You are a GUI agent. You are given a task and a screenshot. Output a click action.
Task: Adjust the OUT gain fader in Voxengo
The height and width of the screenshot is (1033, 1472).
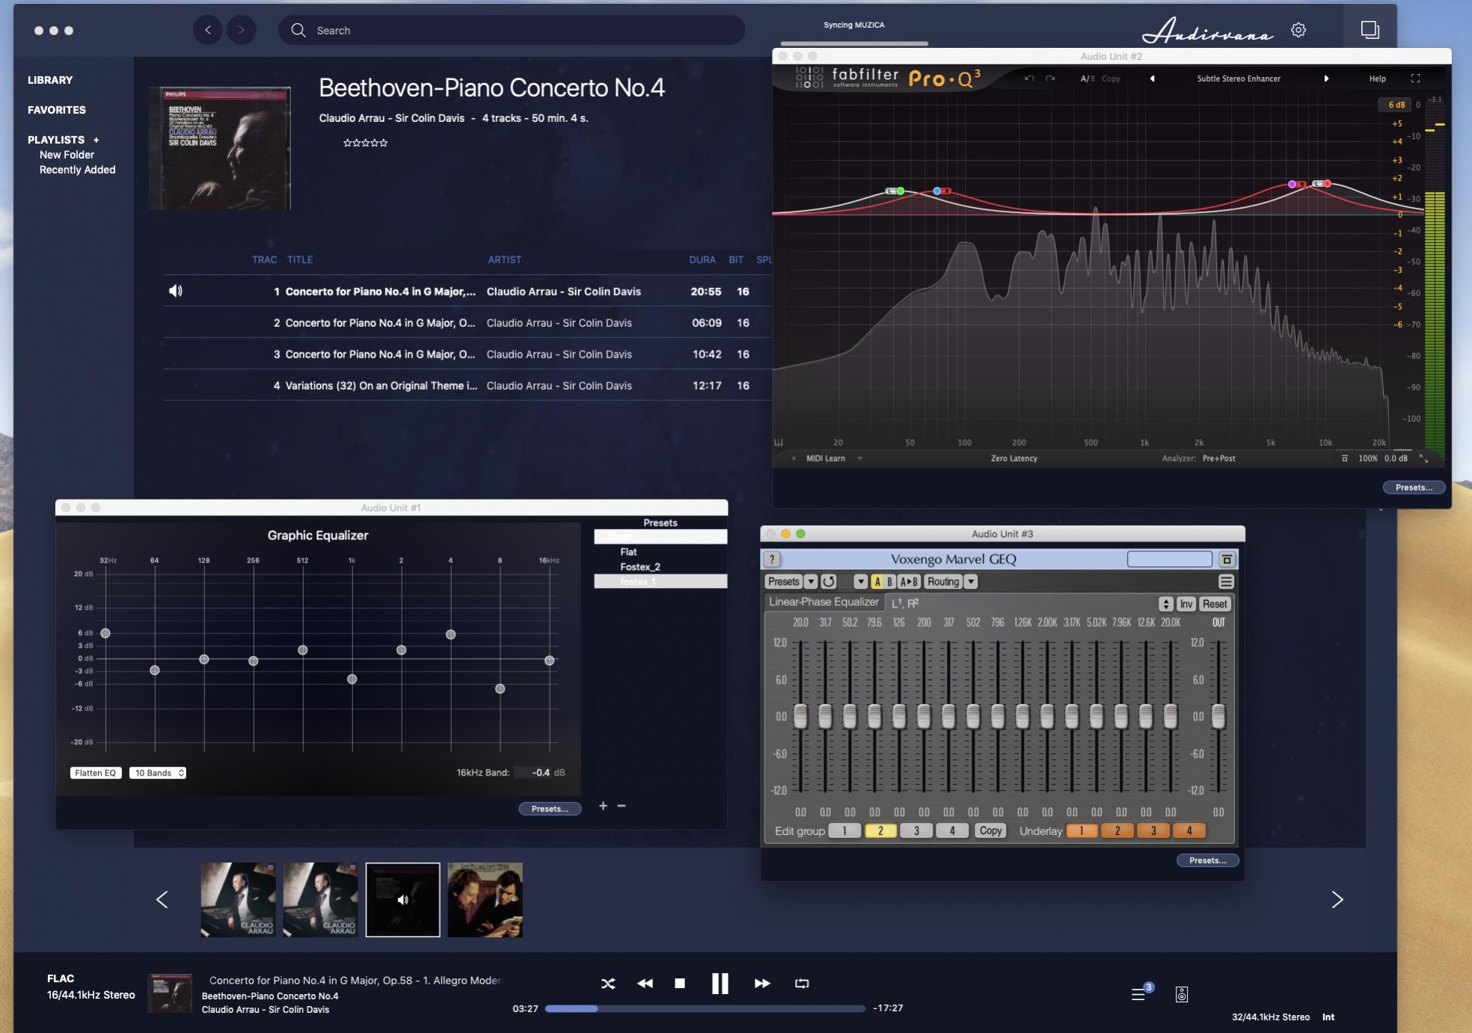1218,717
